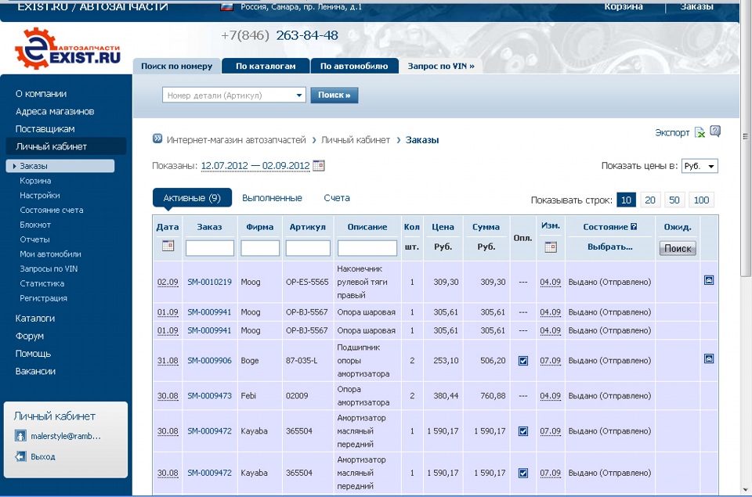752x497 pixels.
Task: Open Вакансии in sidebar
Action: pos(35,372)
